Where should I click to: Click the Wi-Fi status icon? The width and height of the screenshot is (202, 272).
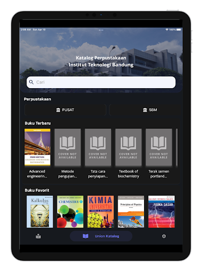tap(167, 30)
